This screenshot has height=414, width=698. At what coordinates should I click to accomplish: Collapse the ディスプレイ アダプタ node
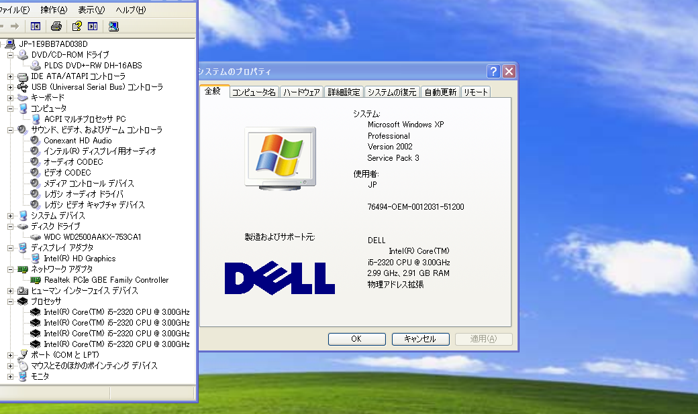click(10, 248)
